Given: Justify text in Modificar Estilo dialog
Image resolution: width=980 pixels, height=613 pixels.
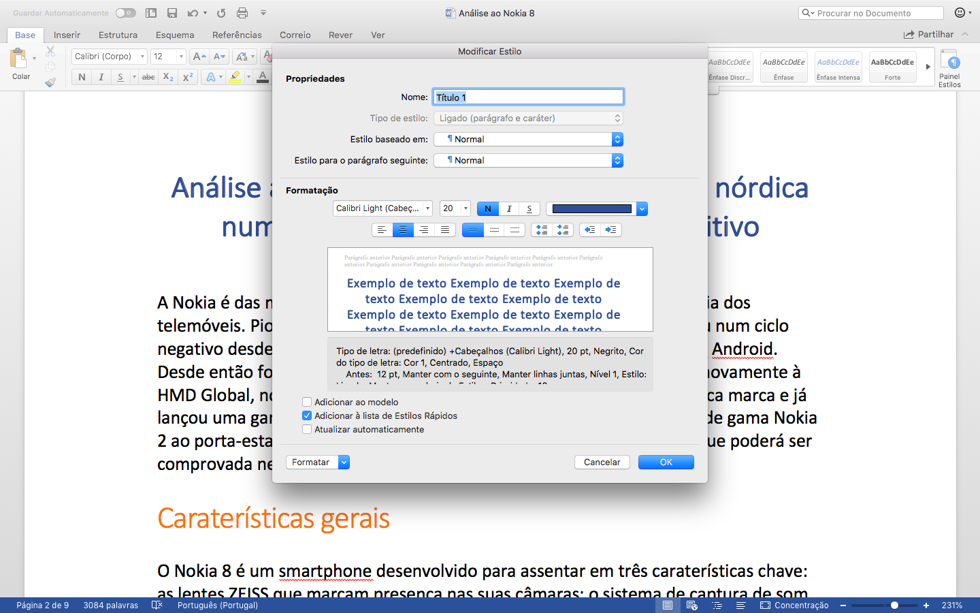Looking at the screenshot, I should (445, 230).
